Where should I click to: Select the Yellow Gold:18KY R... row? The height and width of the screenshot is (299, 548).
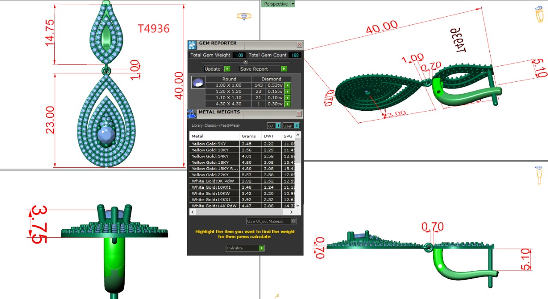point(242,169)
